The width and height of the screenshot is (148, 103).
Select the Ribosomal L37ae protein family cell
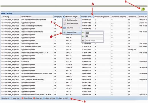pyautogui.click(x=32, y=32)
